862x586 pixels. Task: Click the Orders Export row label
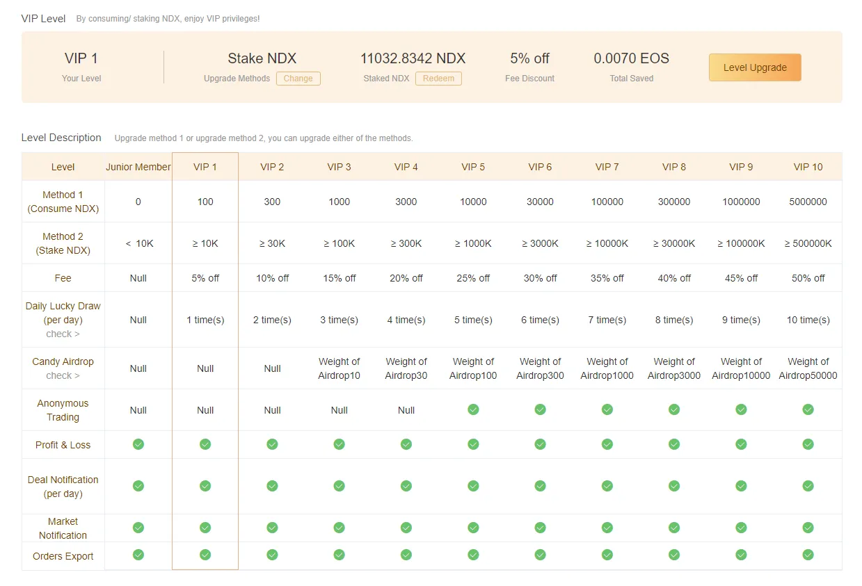coord(63,556)
